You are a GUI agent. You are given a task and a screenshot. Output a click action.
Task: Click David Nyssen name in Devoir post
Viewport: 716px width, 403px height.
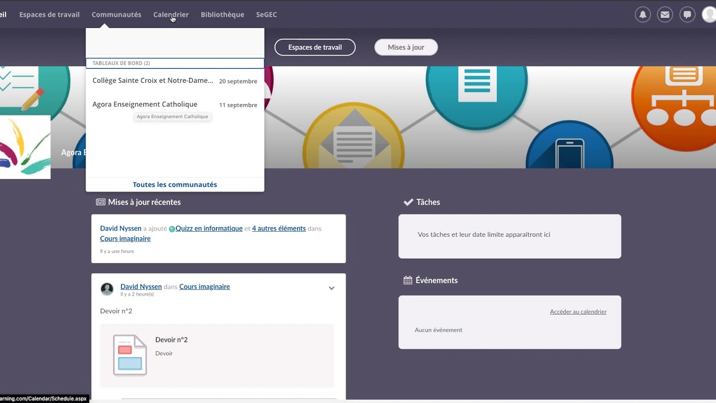(x=141, y=287)
